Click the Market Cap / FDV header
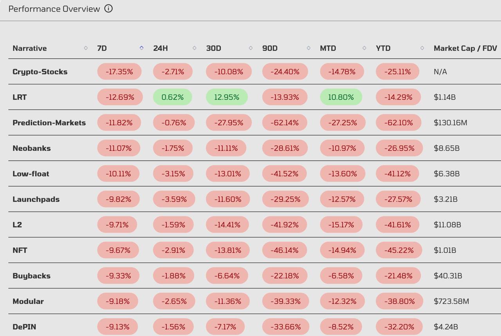Viewport: 501px width, 336px height. coord(465,48)
